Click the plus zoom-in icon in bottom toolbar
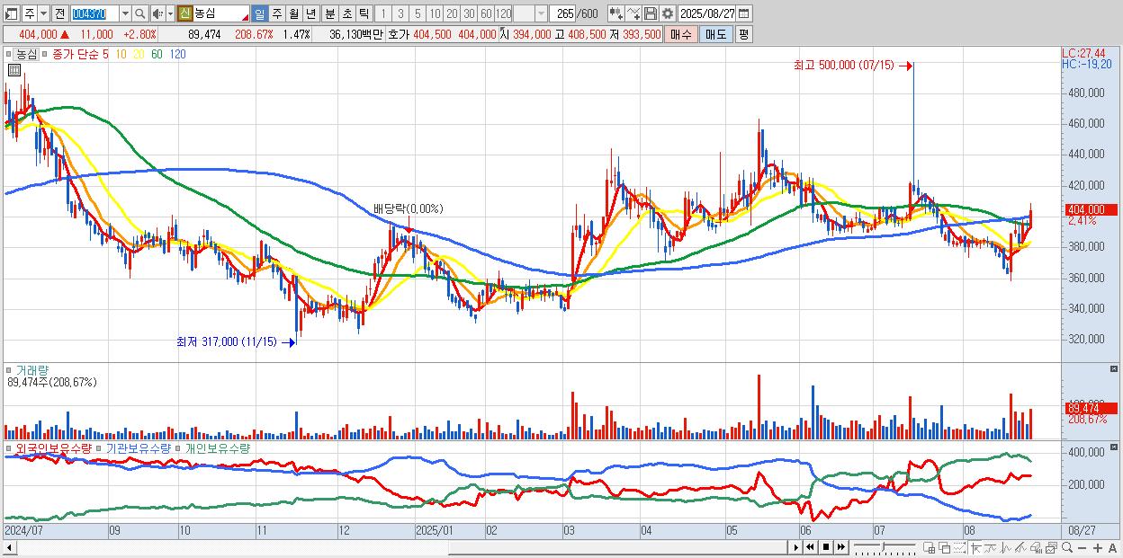 [1097, 548]
